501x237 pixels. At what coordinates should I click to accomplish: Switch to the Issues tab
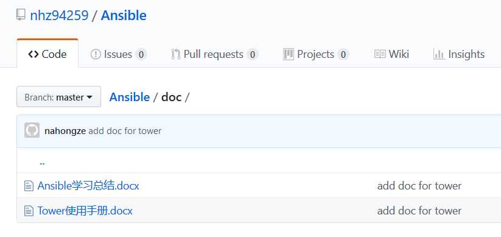(119, 54)
